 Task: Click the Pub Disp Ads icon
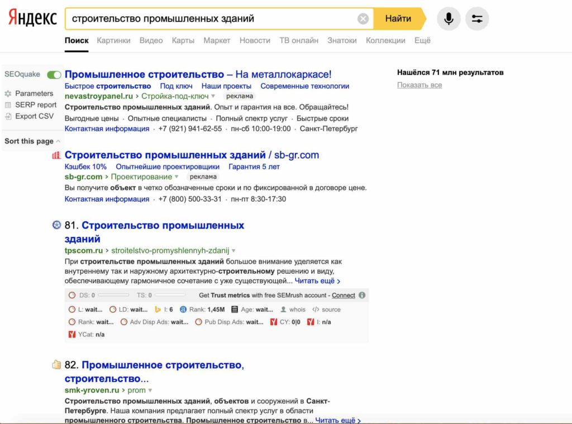pos(198,322)
